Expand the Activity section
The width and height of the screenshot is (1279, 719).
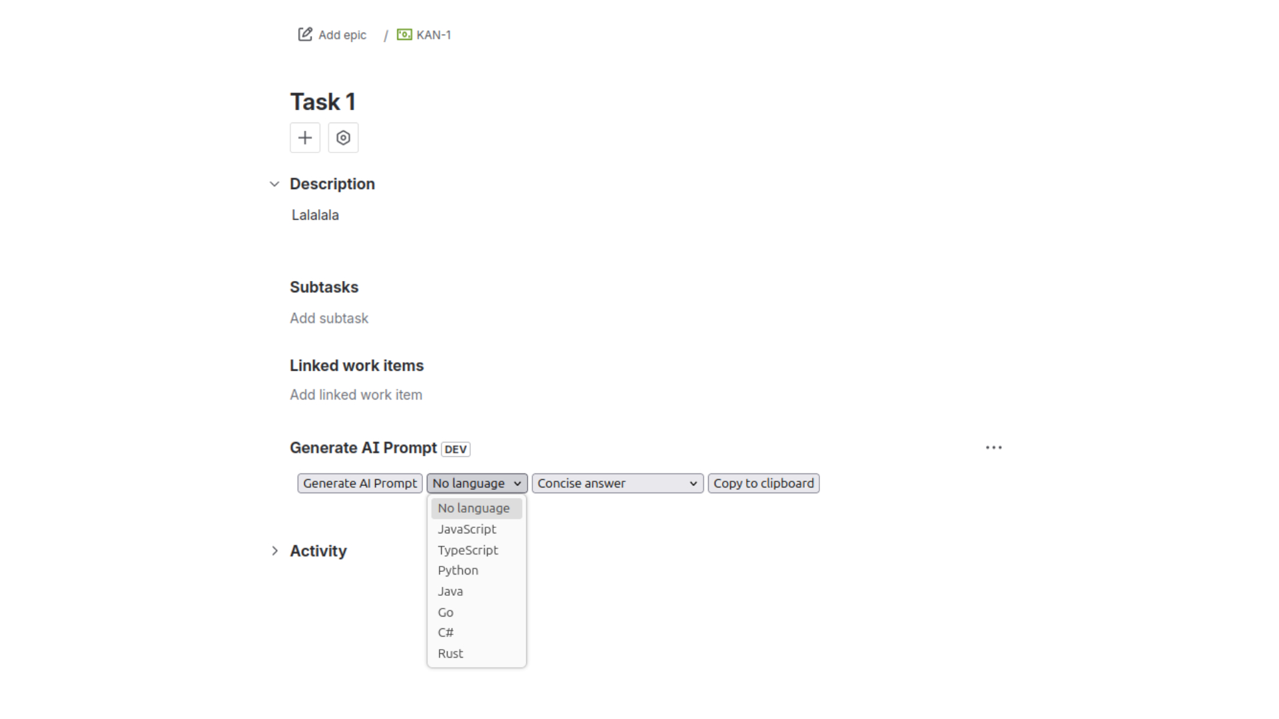pos(275,551)
